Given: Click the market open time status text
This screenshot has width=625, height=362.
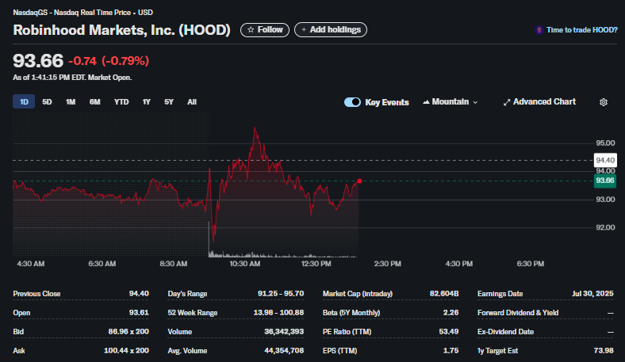Looking at the screenshot, I should tap(72, 78).
